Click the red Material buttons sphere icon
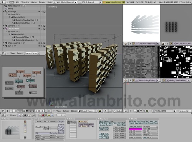 point(43,115)
